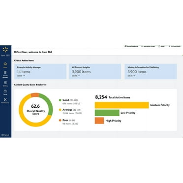This screenshot has height=183, width=183.
Task: Click the green Low Priority bar
Action: [107, 113]
